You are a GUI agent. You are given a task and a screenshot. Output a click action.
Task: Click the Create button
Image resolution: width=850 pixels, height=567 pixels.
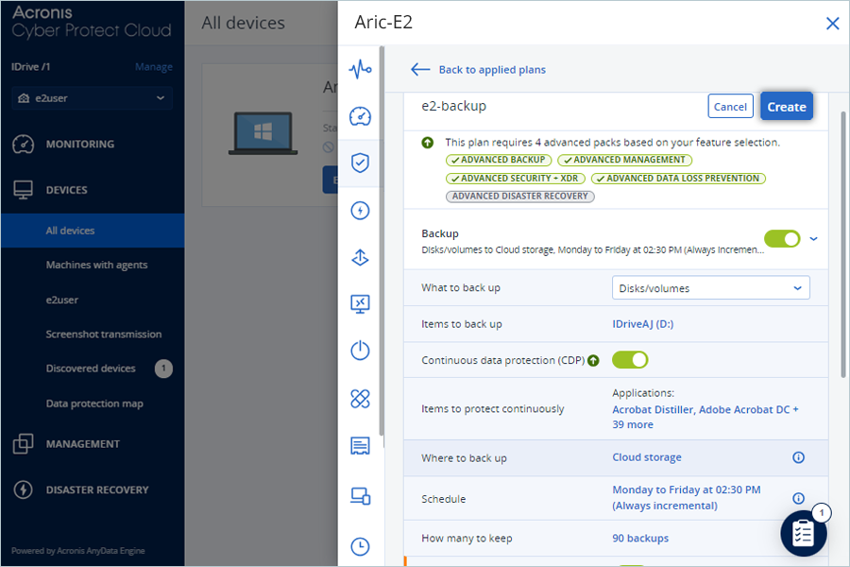pos(786,107)
